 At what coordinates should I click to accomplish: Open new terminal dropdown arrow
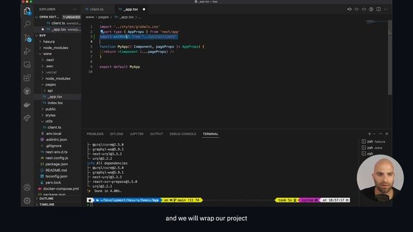coord(374,134)
